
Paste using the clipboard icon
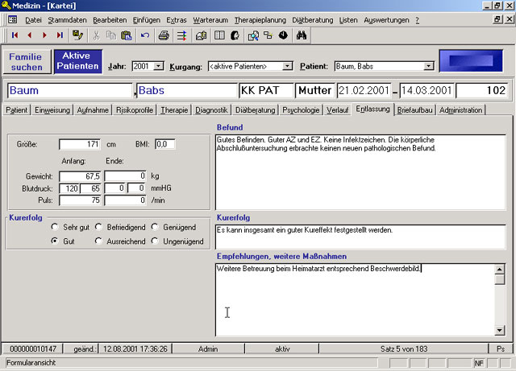pos(127,35)
